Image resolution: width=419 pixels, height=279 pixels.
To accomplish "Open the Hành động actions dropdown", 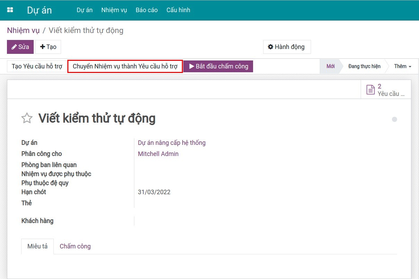I will [x=286, y=47].
